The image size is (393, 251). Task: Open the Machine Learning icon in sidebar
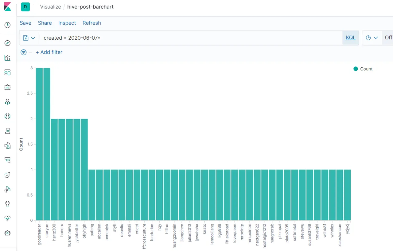8,116
